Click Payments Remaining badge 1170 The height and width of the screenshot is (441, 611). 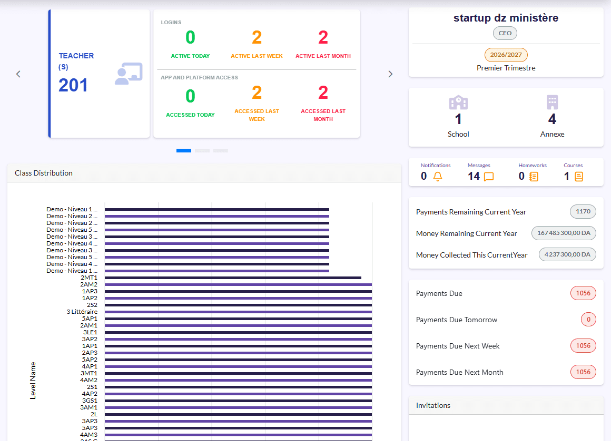[x=583, y=211]
